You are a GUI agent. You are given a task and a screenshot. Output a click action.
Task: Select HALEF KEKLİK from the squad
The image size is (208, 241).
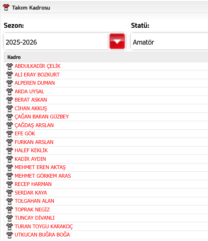click(31, 150)
